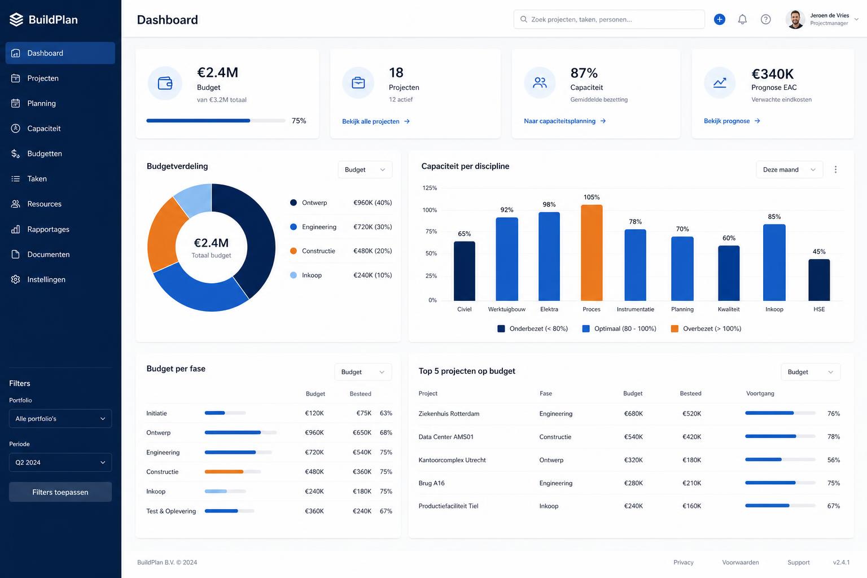Open Projecten menu item
The image size is (867, 578).
point(60,78)
